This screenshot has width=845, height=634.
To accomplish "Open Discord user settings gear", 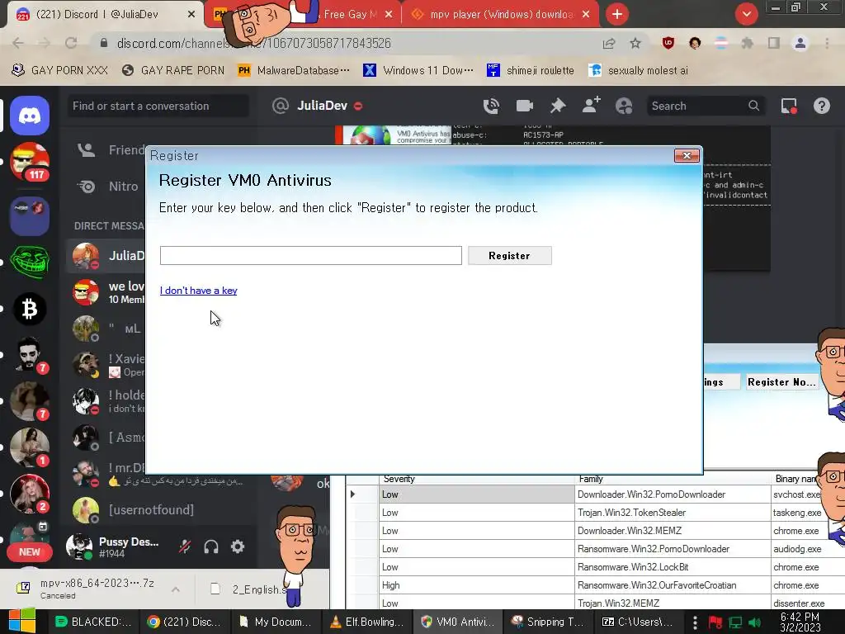I will click(238, 546).
